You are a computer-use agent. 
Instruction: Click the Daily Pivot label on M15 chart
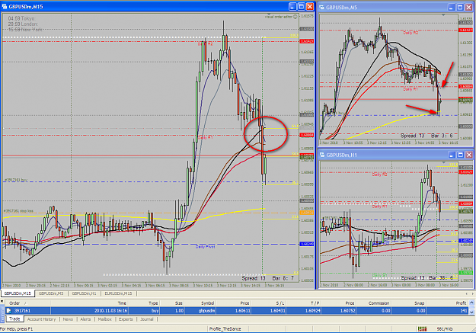[205, 247]
